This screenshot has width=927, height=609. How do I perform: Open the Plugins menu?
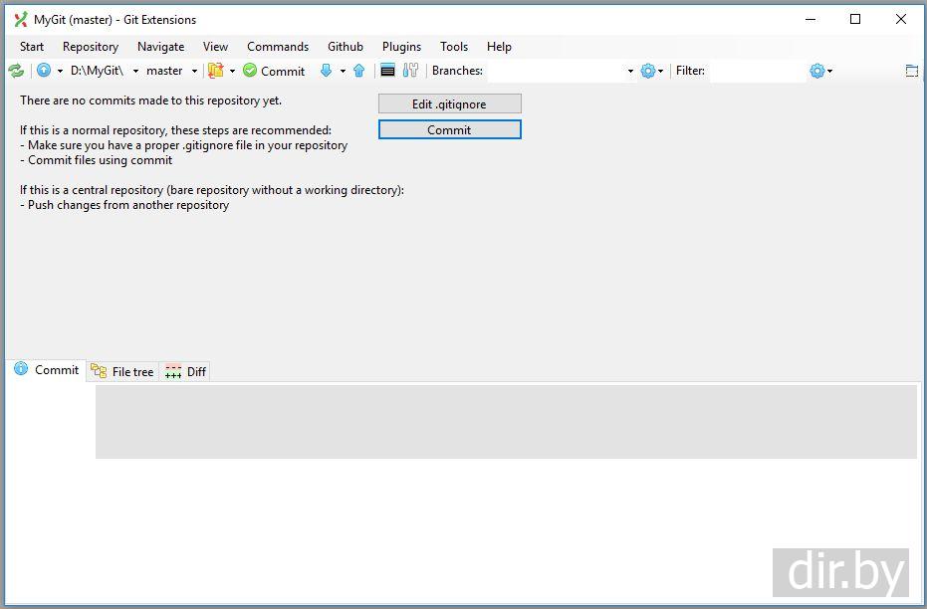401,47
